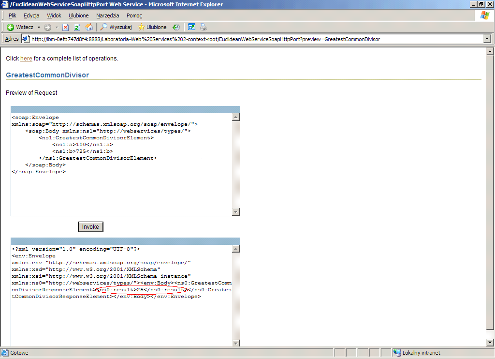Click inside the request SOAP textarea
Screen dimensions: 495x359
[x=121, y=165]
